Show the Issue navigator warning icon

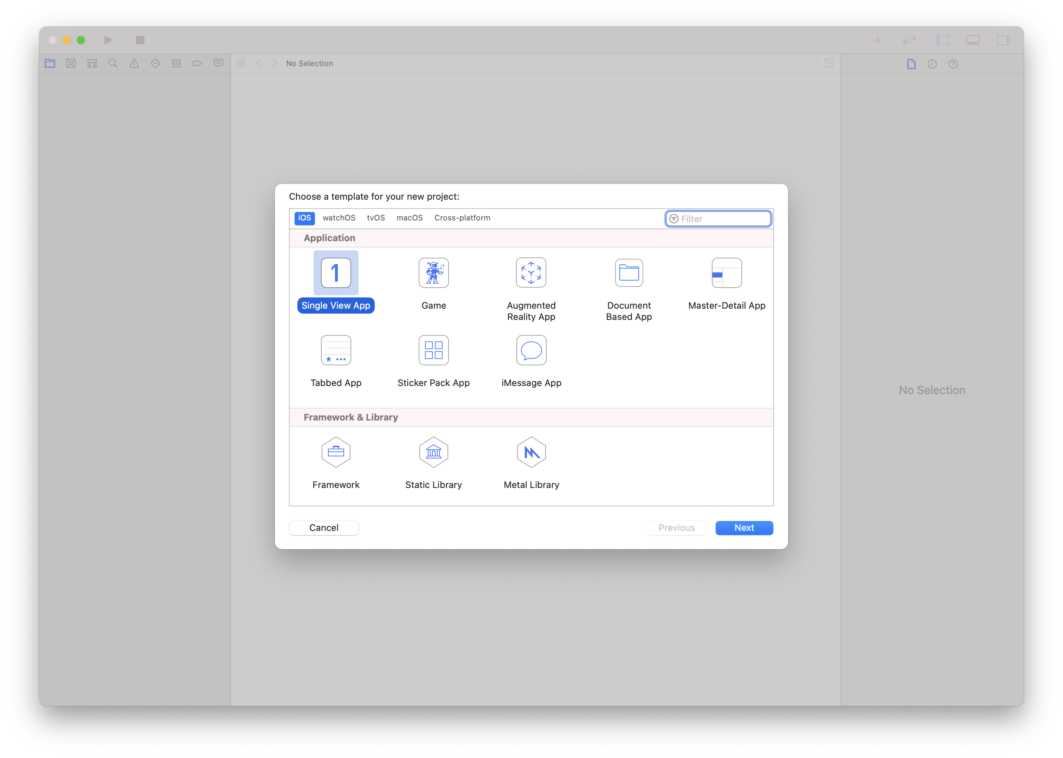click(134, 64)
